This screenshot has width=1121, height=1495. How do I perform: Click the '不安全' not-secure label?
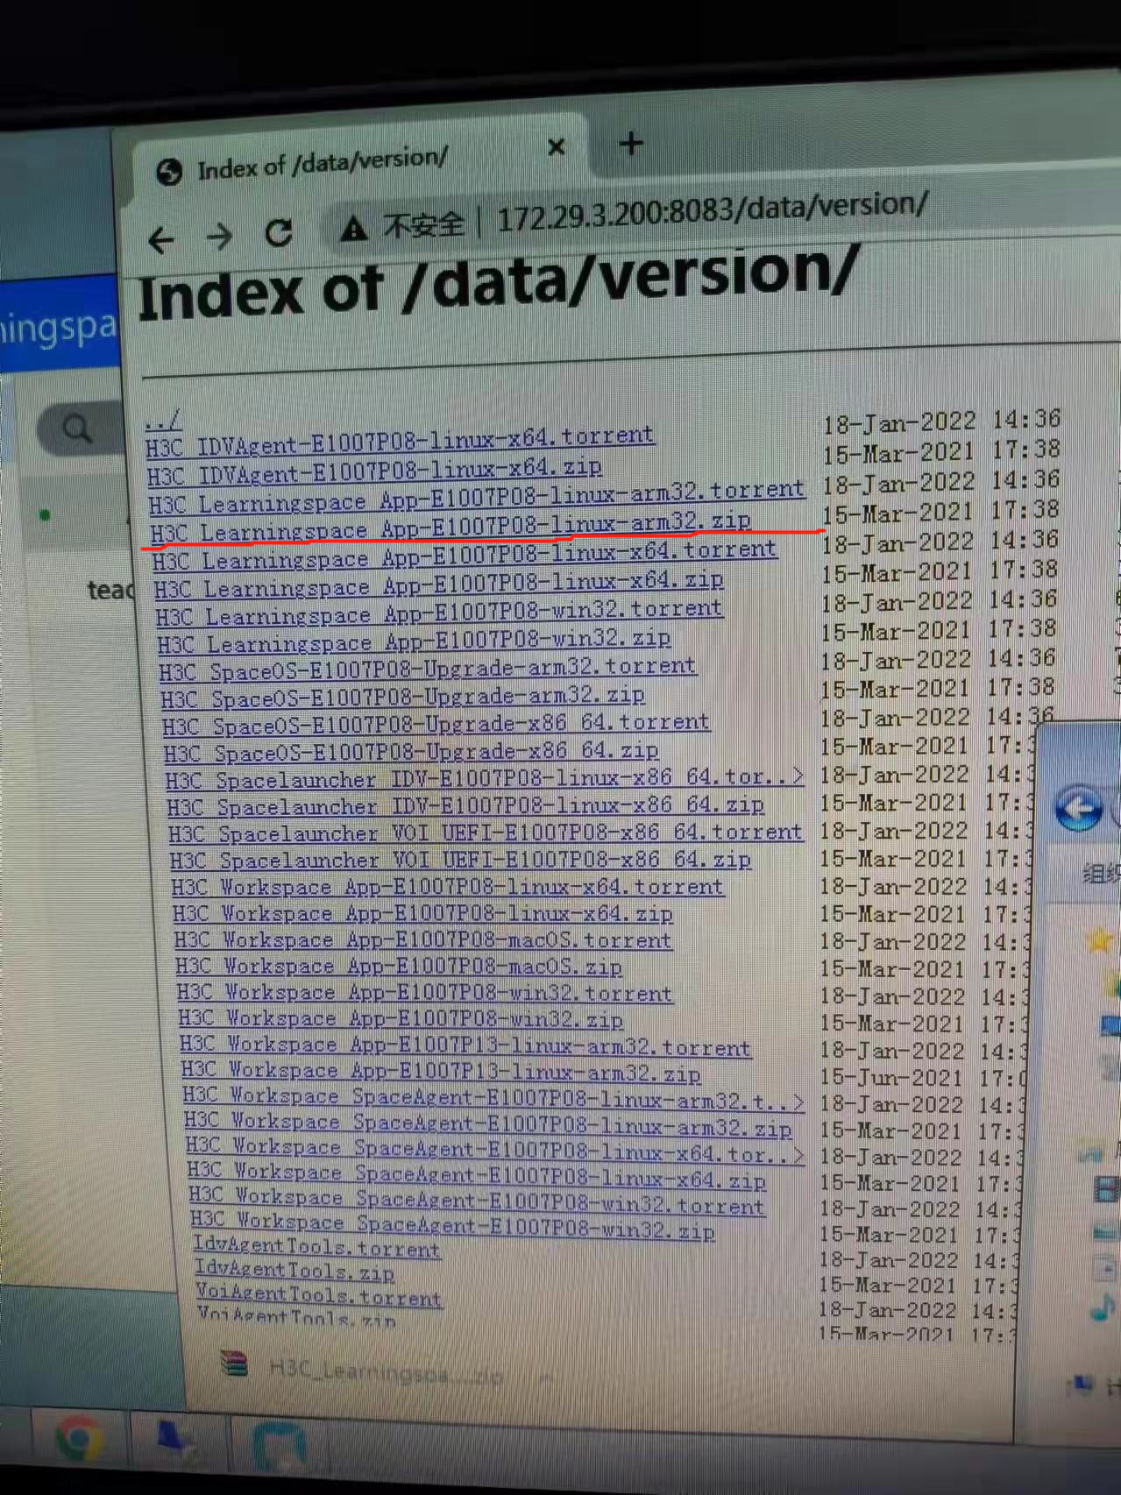coord(422,224)
